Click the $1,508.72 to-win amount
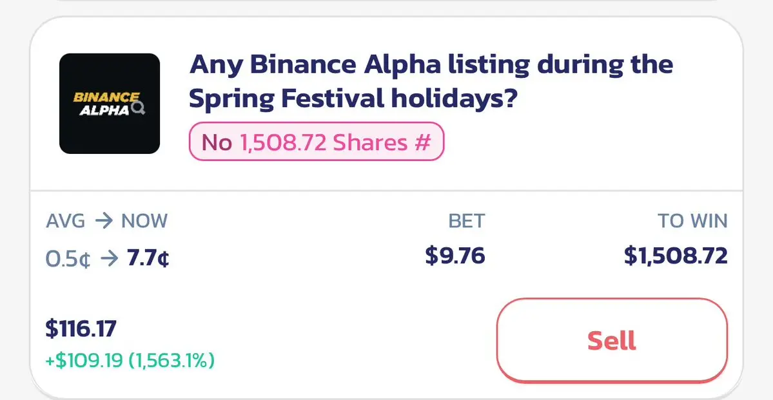 tap(676, 256)
